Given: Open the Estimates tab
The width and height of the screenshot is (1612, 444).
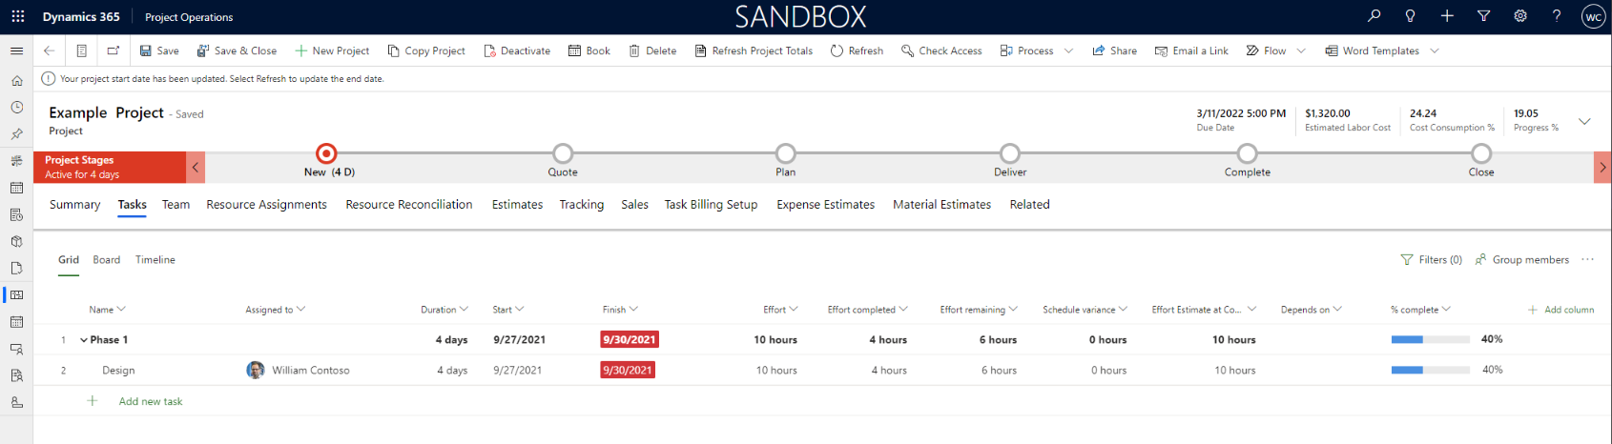Looking at the screenshot, I should pos(517,205).
